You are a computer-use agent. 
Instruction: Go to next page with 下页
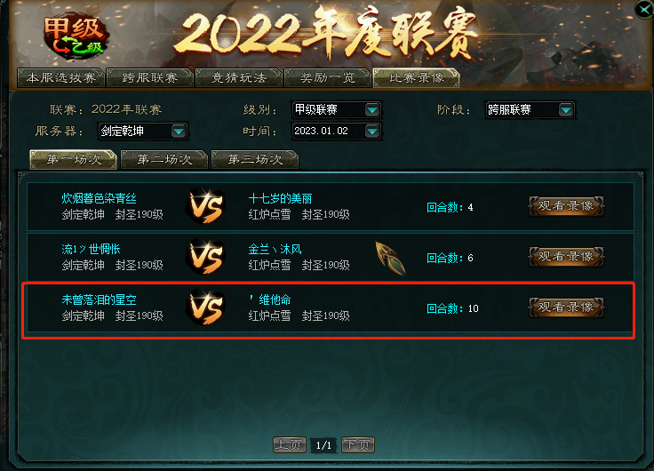pos(358,444)
